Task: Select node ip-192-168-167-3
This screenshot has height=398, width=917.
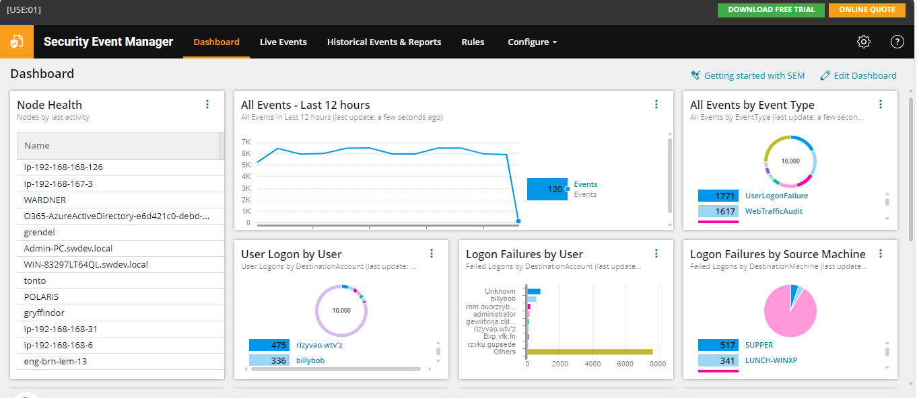Action: coord(121,184)
